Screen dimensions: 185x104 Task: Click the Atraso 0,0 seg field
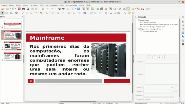[155, 99]
